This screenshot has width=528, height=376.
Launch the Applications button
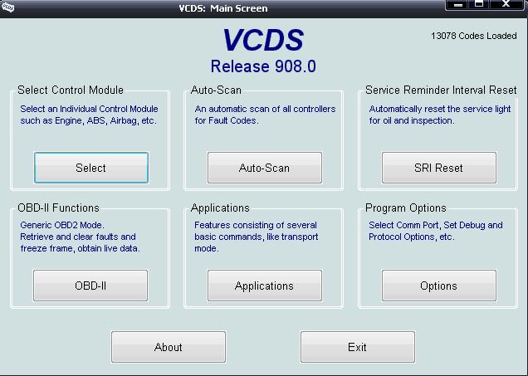pos(265,286)
